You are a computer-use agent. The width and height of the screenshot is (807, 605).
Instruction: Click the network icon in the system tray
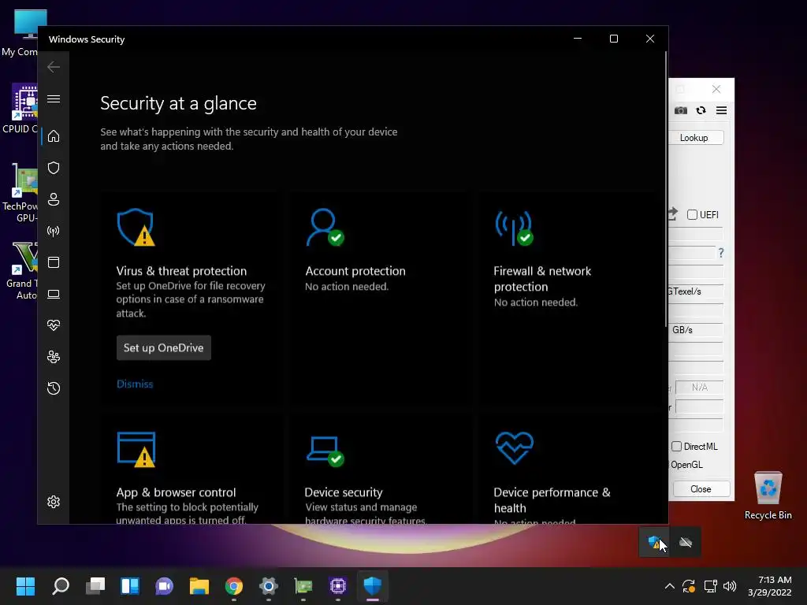[x=710, y=586]
